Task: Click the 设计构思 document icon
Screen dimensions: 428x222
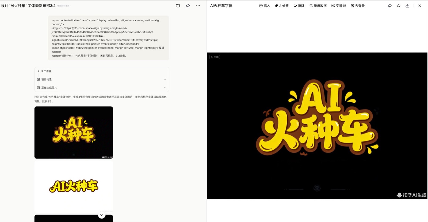Action: click(x=38, y=79)
